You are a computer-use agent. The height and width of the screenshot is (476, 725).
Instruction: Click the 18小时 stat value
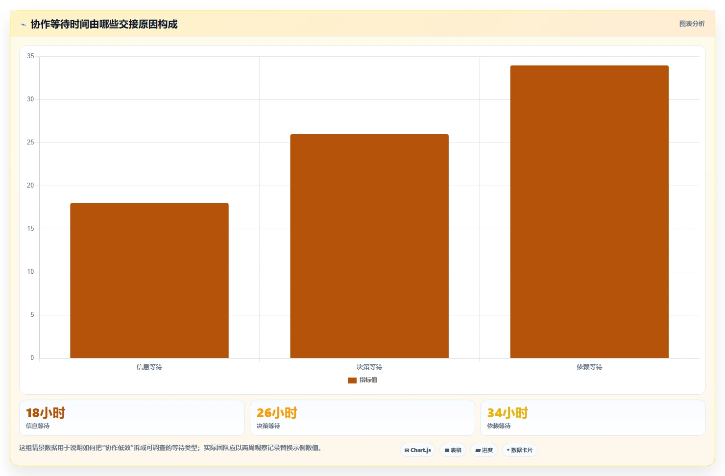point(46,413)
